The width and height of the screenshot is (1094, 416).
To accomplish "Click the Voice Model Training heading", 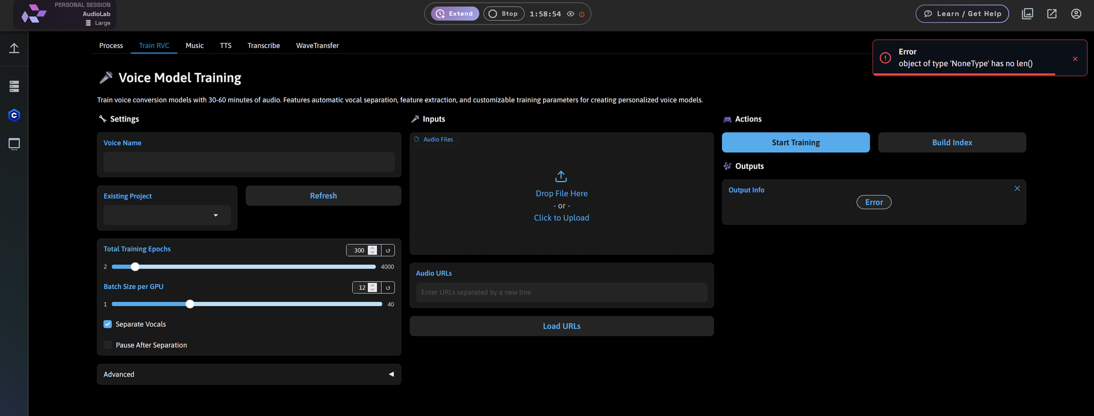I will click(x=180, y=78).
